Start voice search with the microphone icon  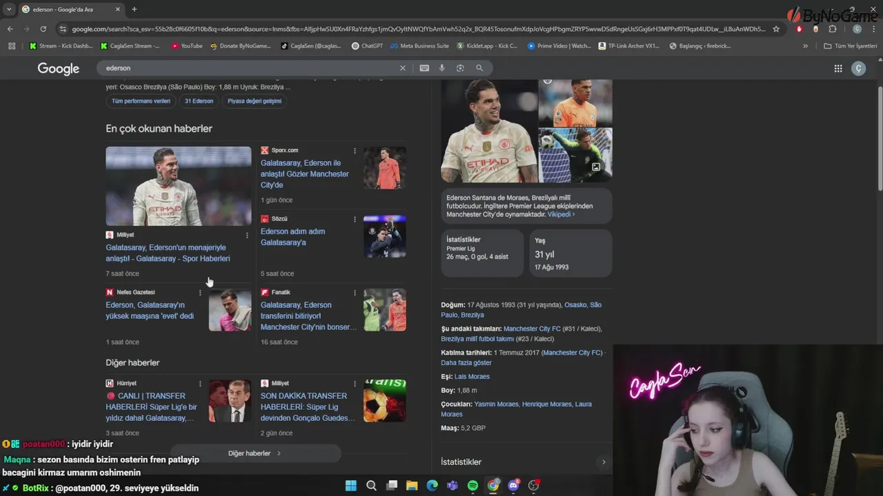click(x=442, y=68)
